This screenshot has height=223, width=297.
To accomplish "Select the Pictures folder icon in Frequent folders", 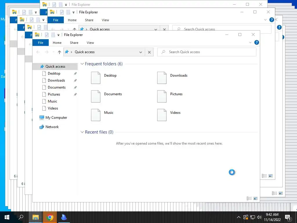I will pyautogui.click(x=162, y=96).
